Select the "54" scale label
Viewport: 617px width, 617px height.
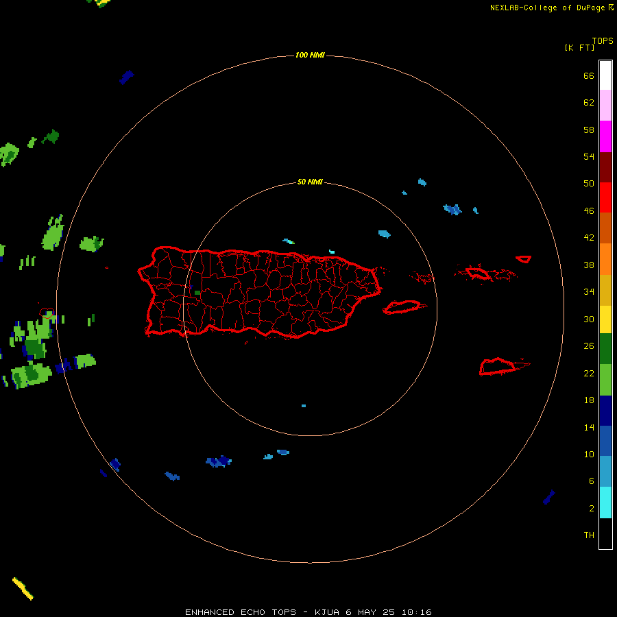click(x=589, y=156)
